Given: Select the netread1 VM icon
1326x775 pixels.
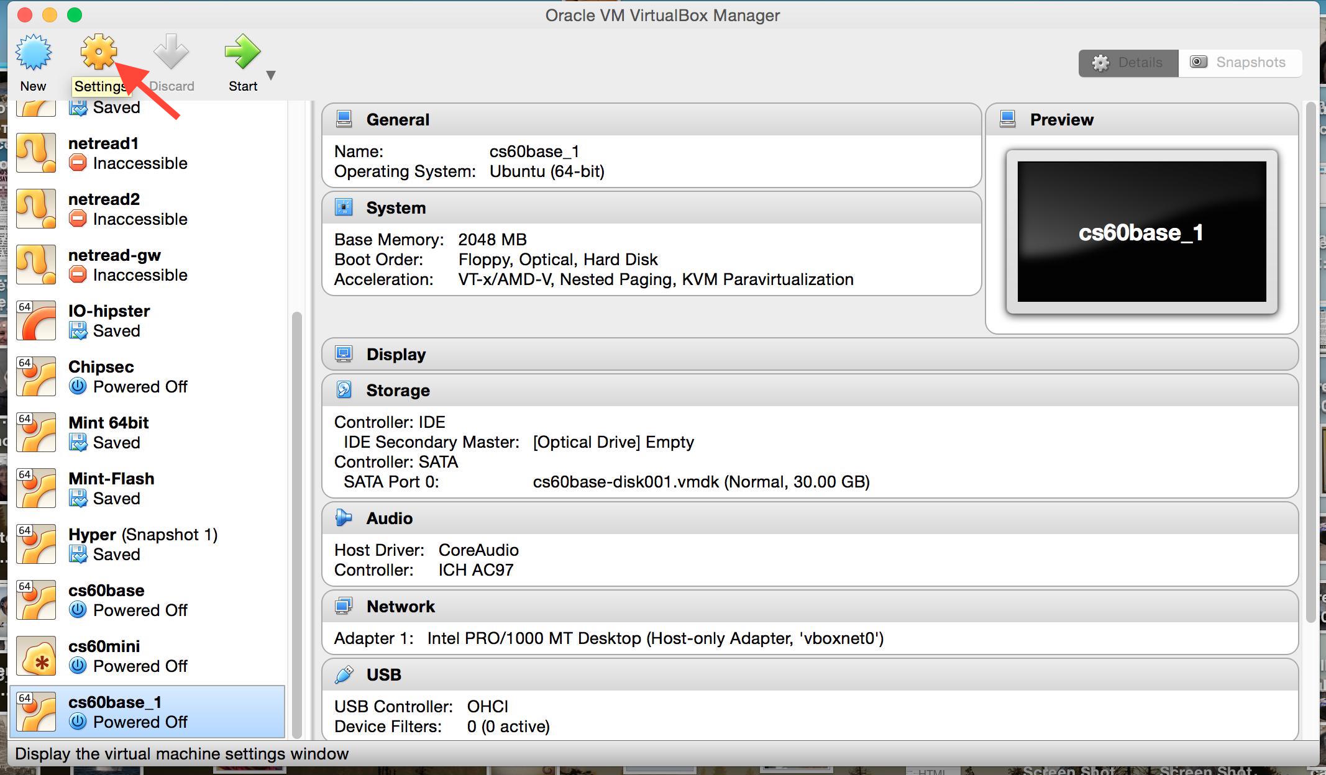Looking at the screenshot, I should pos(35,153).
